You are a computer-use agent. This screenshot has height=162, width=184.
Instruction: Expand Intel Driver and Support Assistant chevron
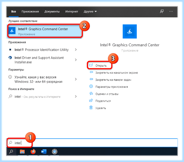click(x=76, y=60)
